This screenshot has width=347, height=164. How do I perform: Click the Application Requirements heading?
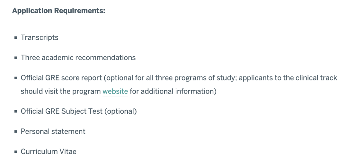tap(59, 11)
